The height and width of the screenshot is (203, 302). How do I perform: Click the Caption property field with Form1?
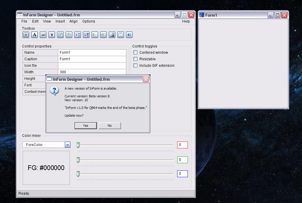92,59
